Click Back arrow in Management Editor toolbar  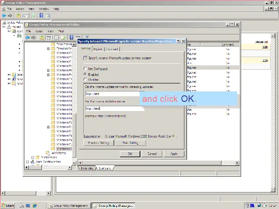(x=27, y=37)
